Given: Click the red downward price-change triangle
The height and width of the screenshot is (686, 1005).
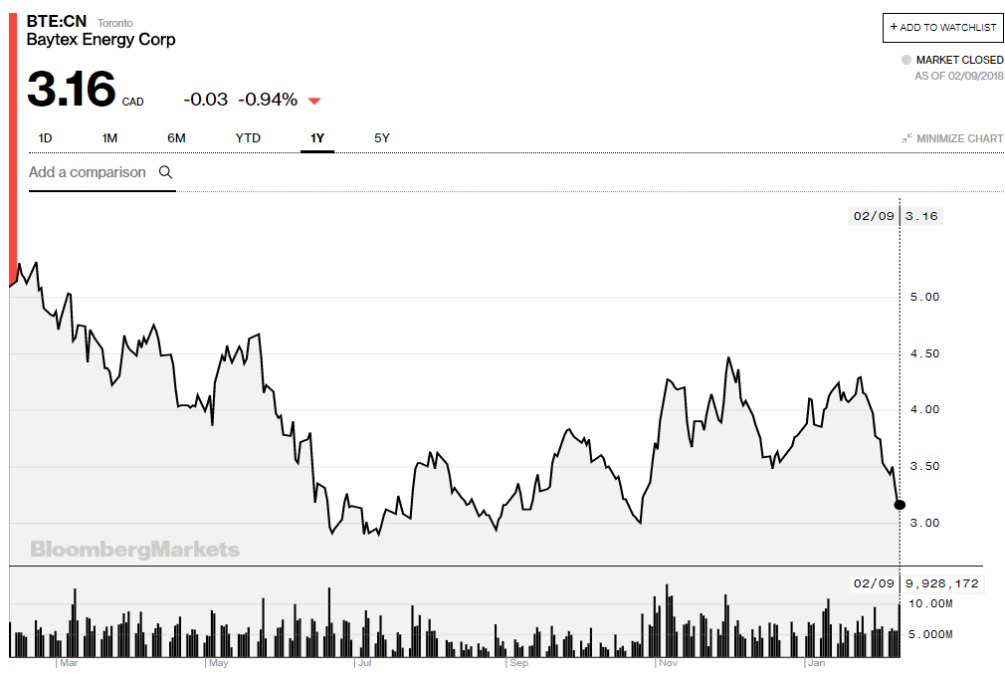Looking at the screenshot, I should coord(314,100).
